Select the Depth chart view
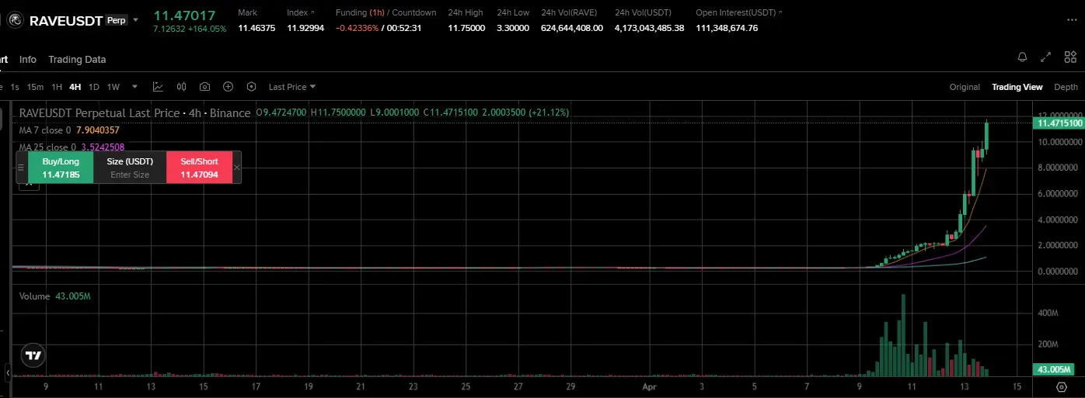 [1066, 87]
